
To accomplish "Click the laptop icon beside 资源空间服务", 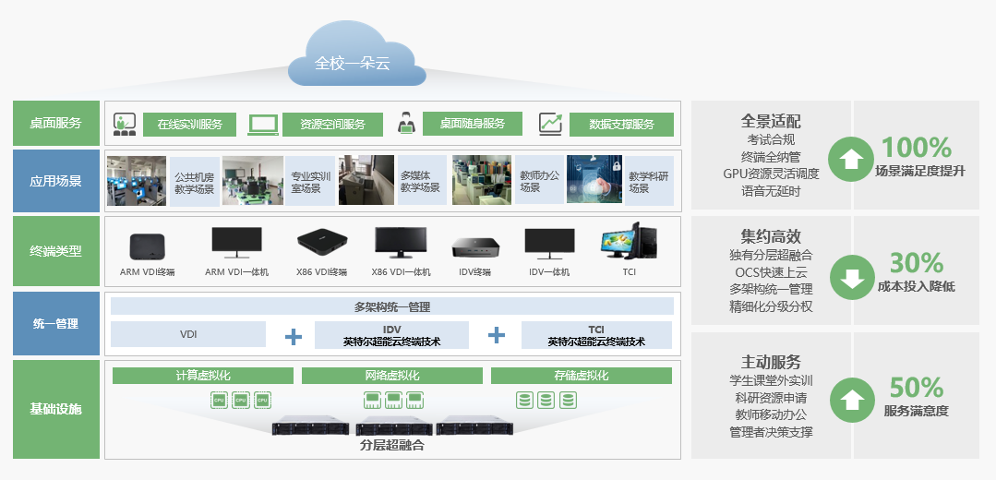I will coord(263,124).
